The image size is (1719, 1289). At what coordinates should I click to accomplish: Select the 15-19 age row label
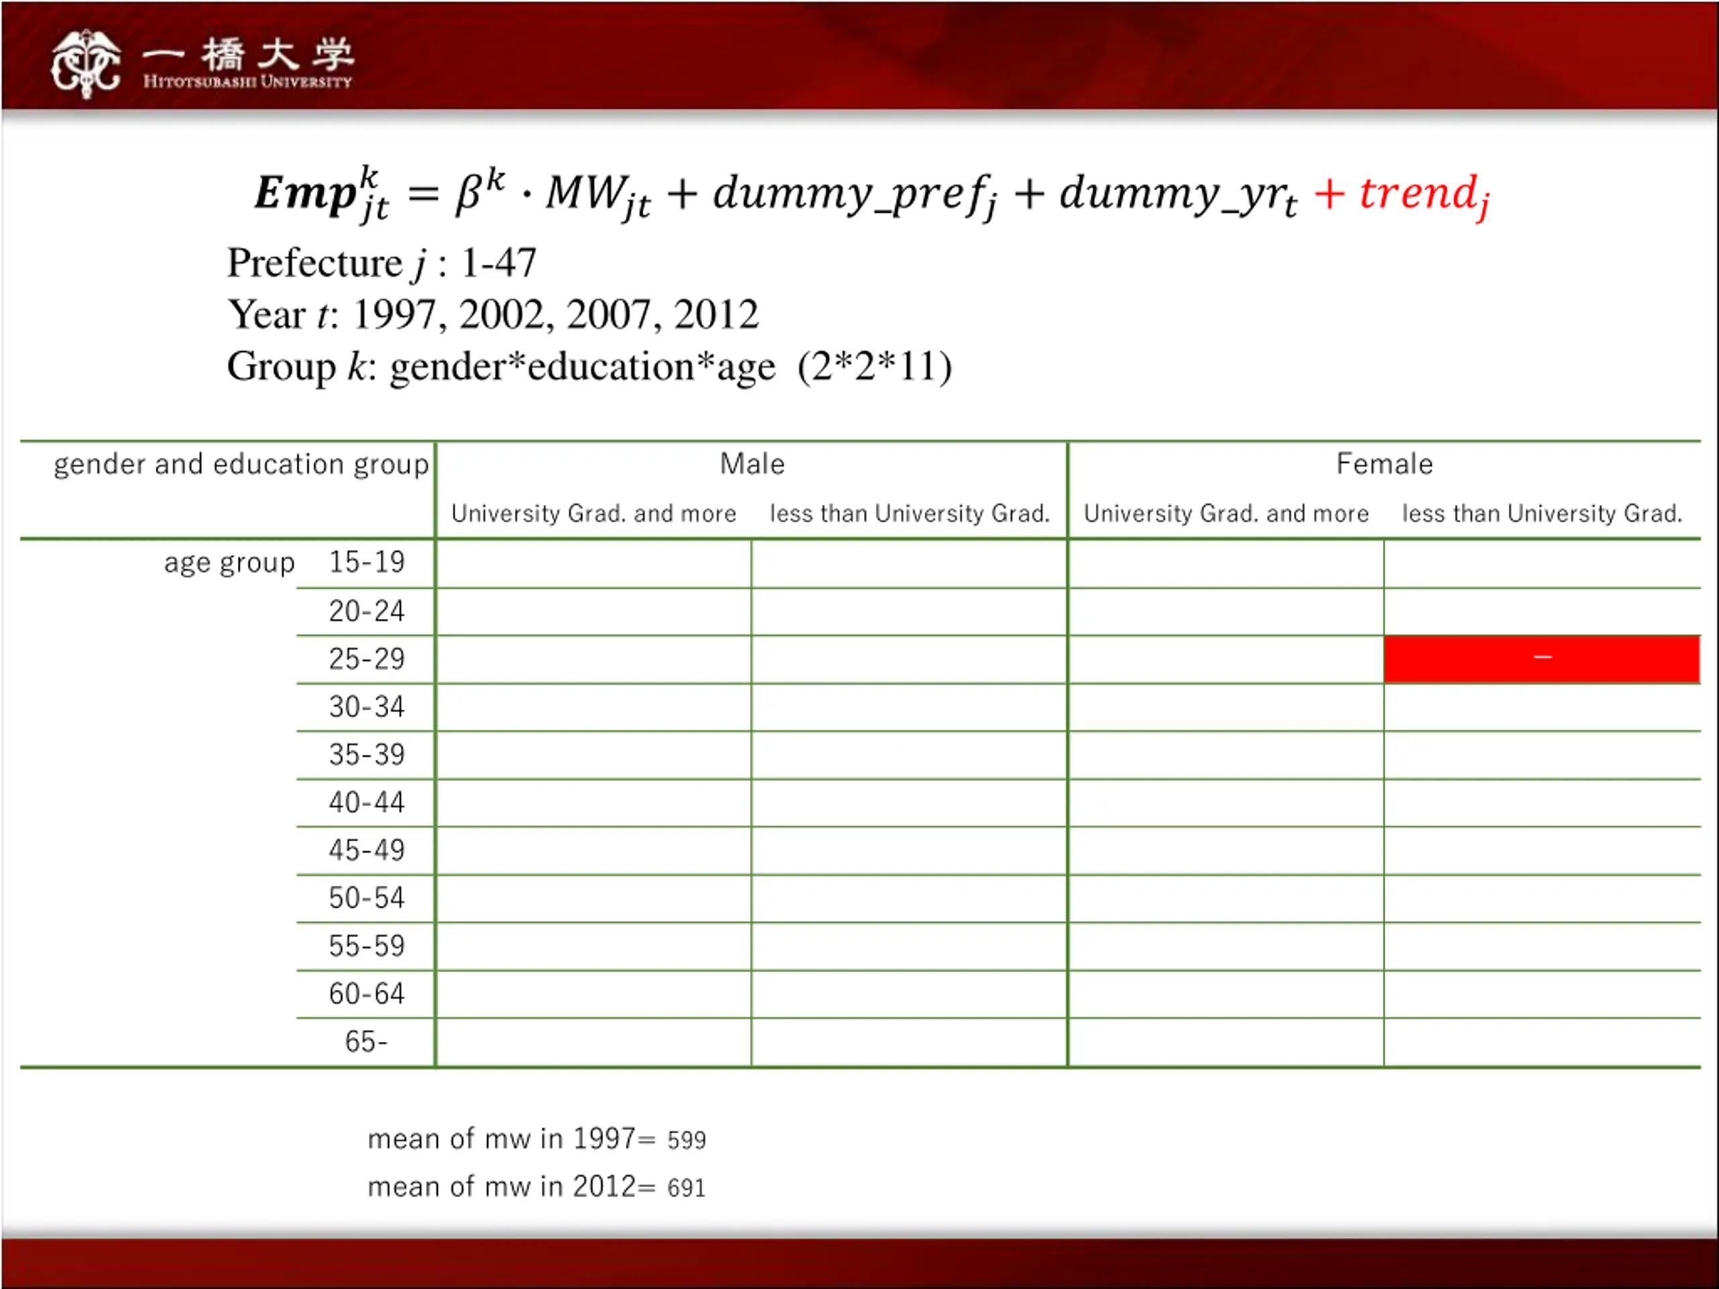[x=367, y=562]
